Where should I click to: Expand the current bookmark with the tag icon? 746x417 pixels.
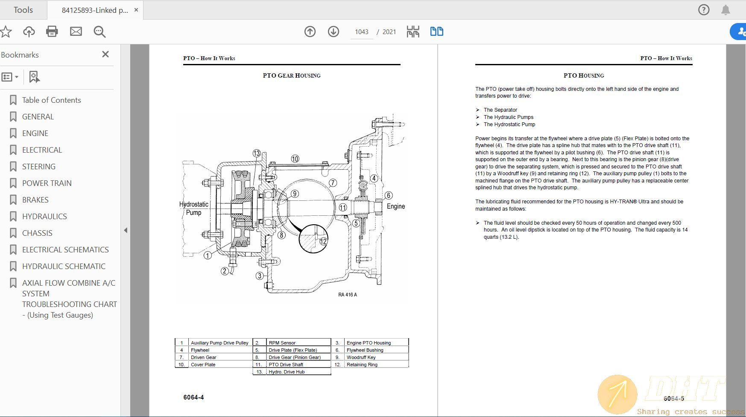pyautogui.click(x=34, y=77)
